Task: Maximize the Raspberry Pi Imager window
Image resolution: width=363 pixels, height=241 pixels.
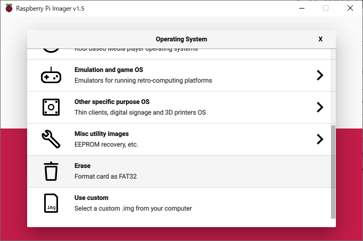Action: 326,8
